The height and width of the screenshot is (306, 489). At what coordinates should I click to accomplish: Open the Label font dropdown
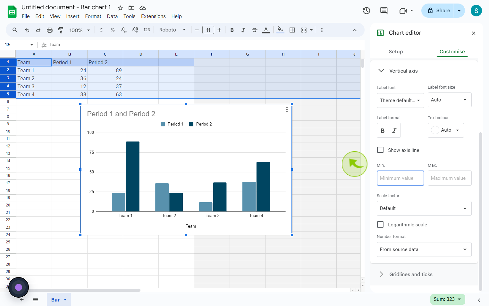tap(400, 101)
